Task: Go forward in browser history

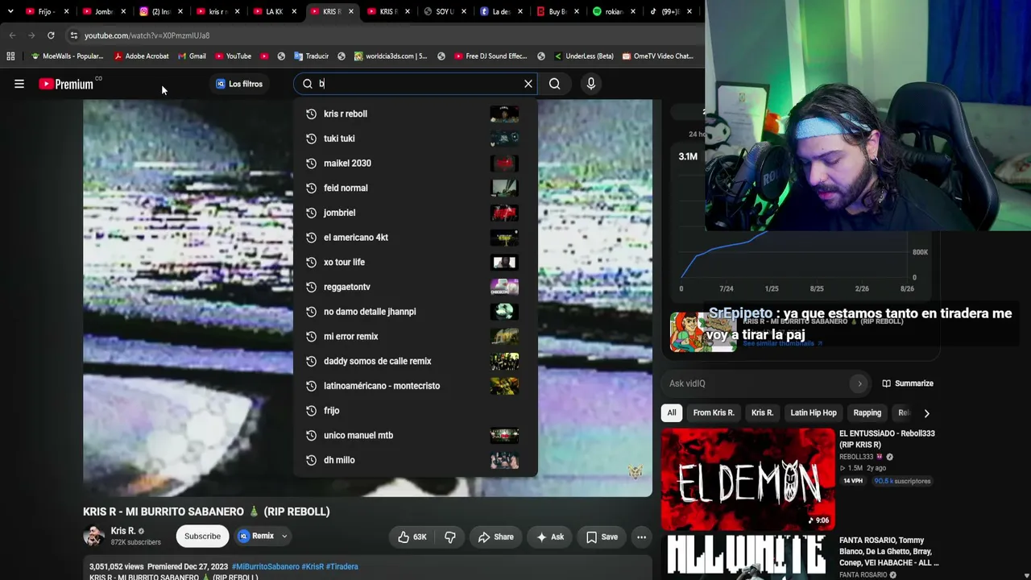Action: click(x=31, y=35)
